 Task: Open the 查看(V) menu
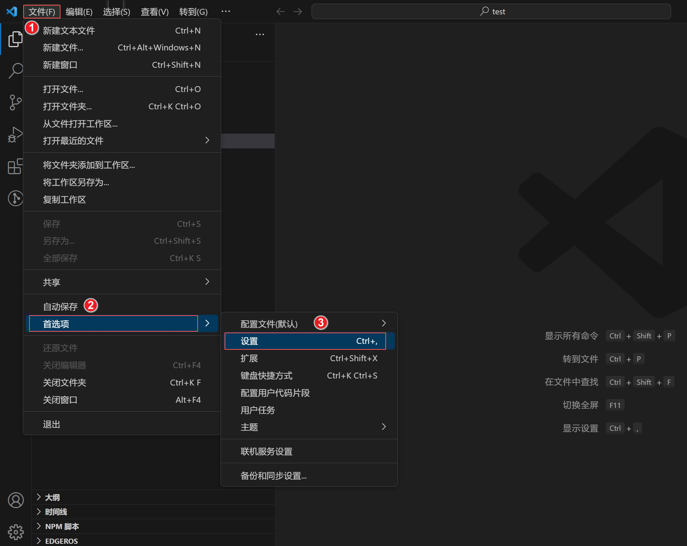click(x=154, y=11)
